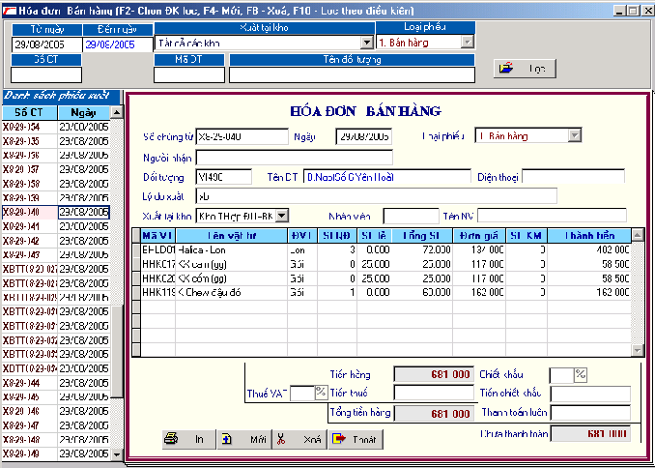This screenshot has height=468, width=655.
Task: Delete the invoice with Xoá button
Action: click(299, 440)
